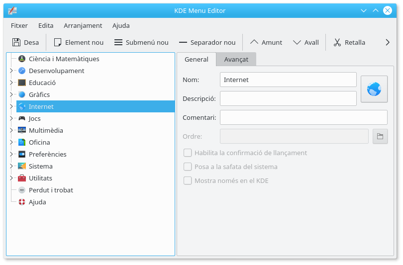Select the Ajuda item in tree
The width and height of the screenshot is (403, 265).
point(37,202)
